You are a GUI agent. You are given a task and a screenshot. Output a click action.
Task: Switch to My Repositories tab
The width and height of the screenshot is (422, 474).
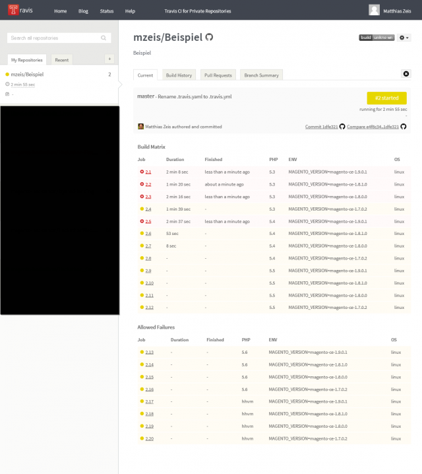click(x=27, y=60)
